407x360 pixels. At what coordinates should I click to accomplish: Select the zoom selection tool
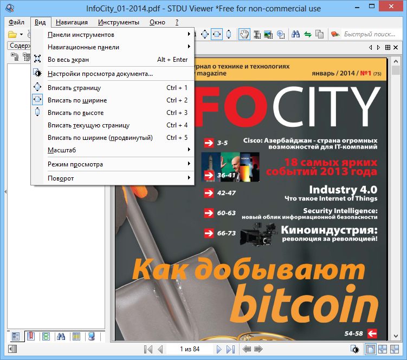(x=281, y=34)
